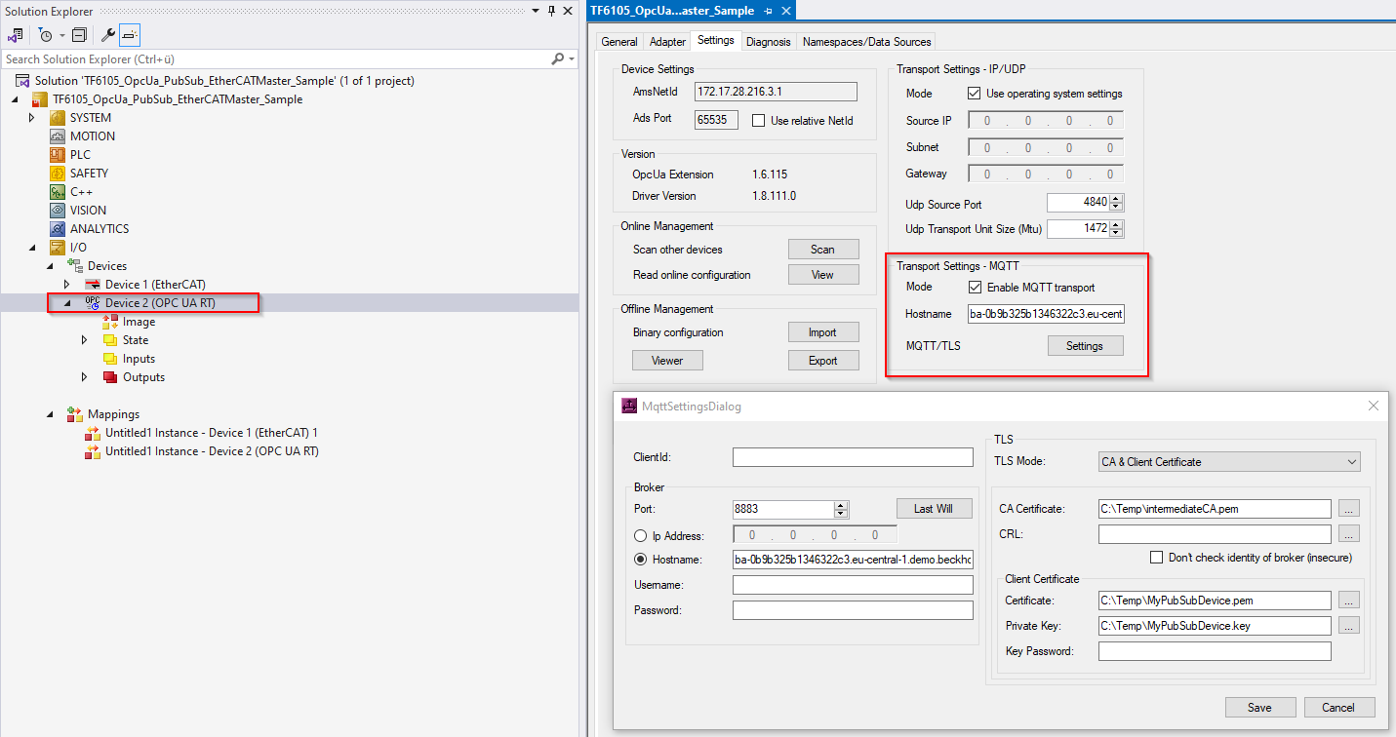Viewport: 1396px width, 737px height.
Task: Select the SAFETY node in the tree
Action: [x=89, y=174]
